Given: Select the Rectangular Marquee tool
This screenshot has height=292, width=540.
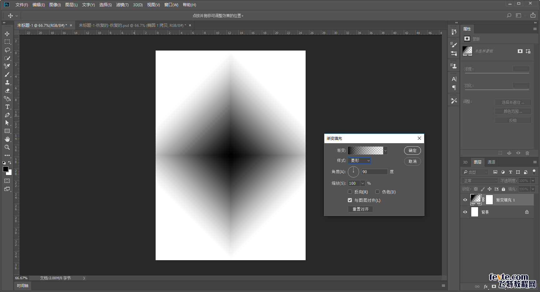Looking at the screenshot, I should (x=7, y=42).
